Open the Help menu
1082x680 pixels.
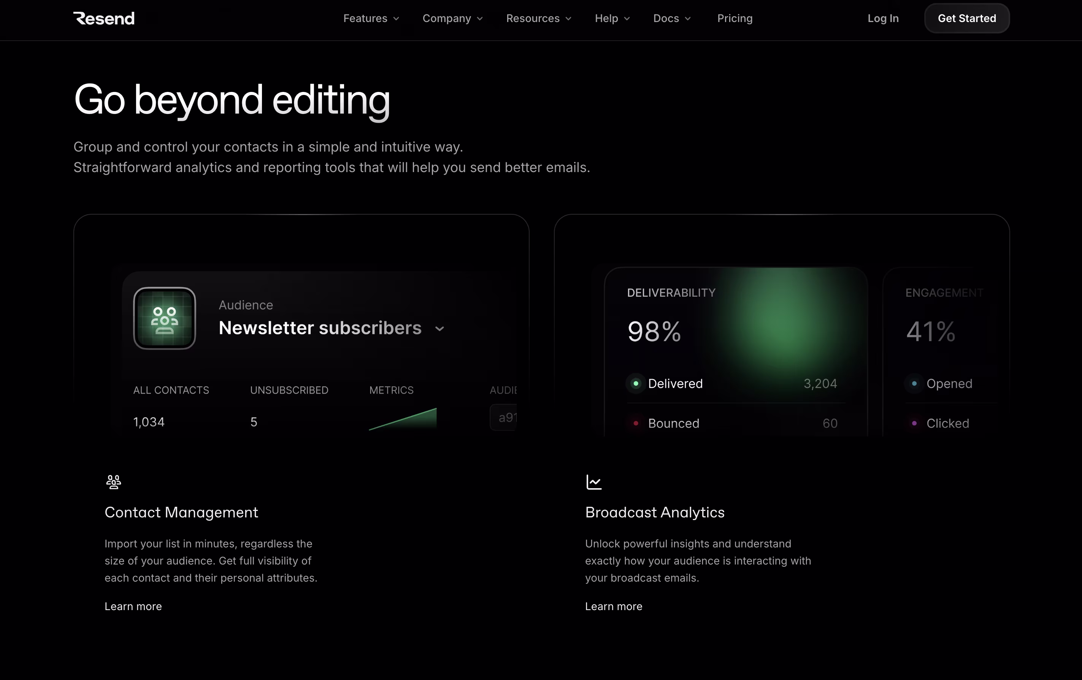coord(612,18)
